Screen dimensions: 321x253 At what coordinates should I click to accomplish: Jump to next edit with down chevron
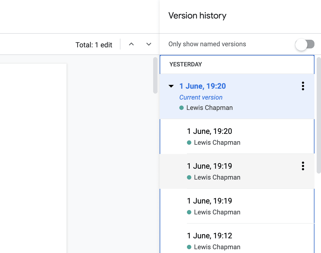[149, 44]
